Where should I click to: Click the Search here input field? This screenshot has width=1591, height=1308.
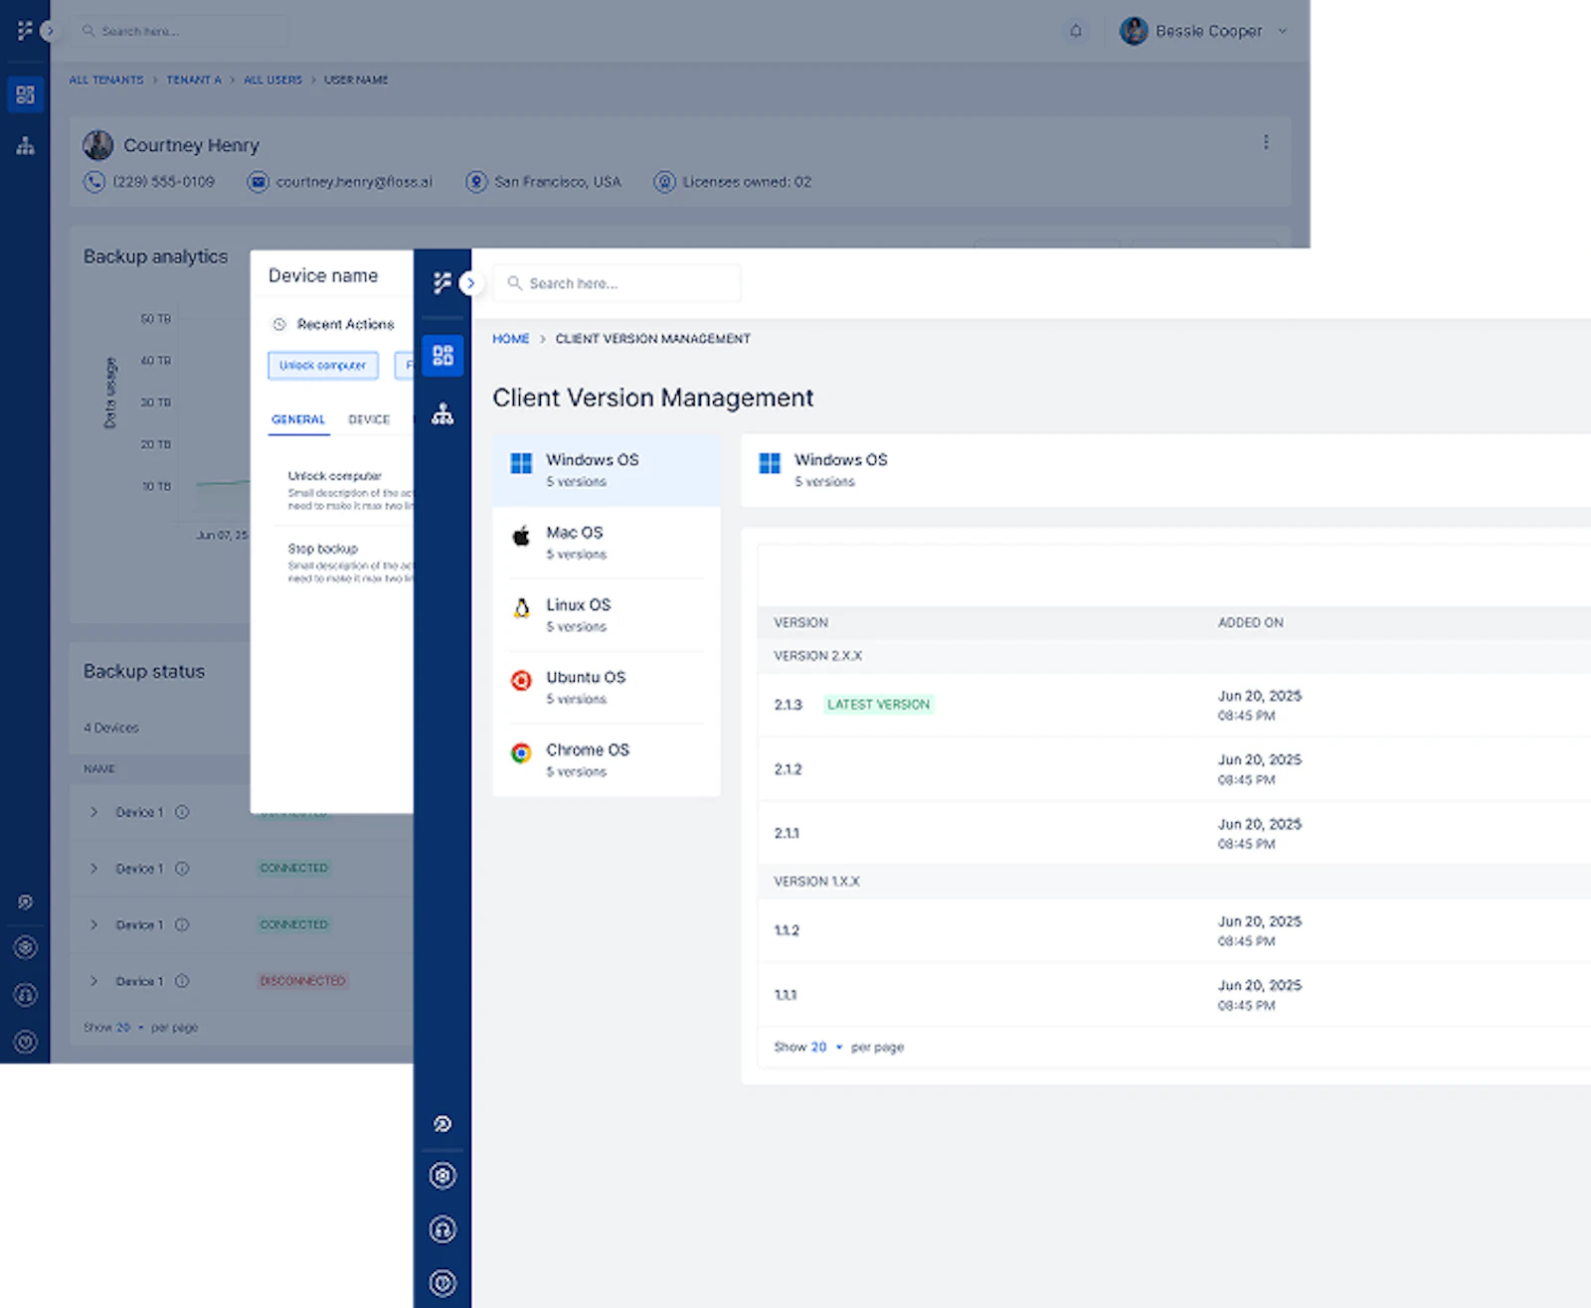pyautogui.click(x=617, y=283)
